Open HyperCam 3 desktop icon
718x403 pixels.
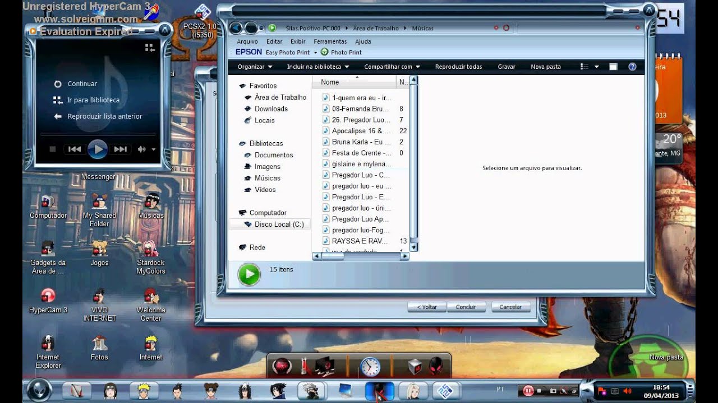tap(48, 301)
